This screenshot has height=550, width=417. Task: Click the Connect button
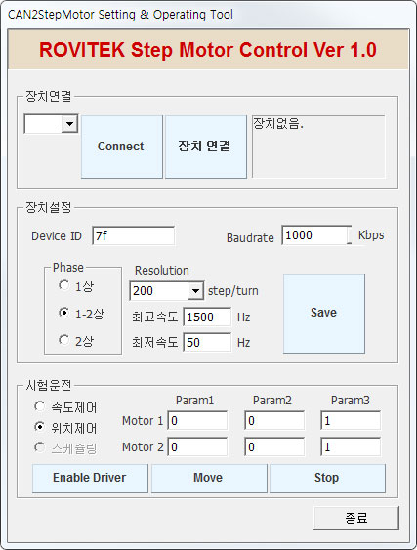[x=122, y=147]
